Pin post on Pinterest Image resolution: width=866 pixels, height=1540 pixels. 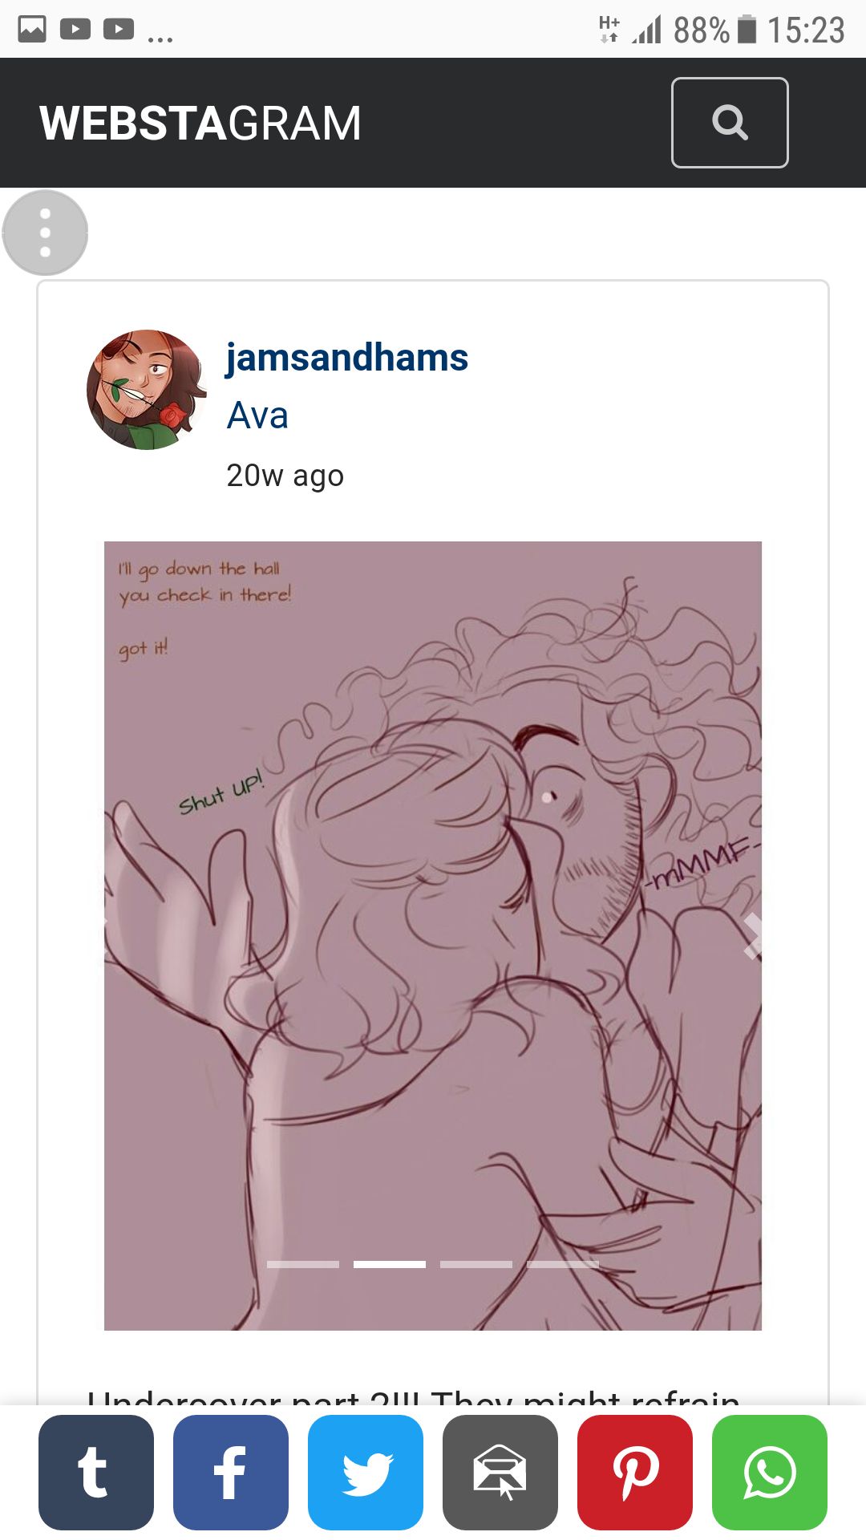635,1473
